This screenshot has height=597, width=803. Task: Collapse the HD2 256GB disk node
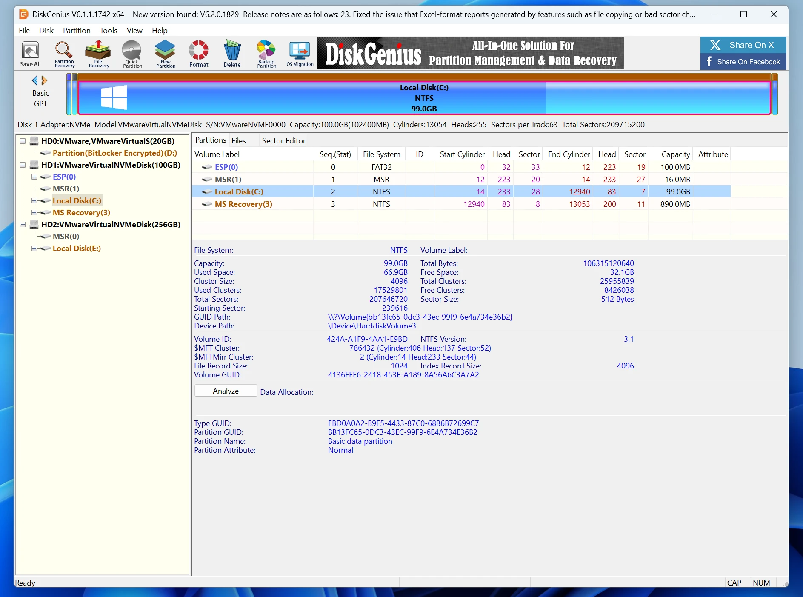[x=23, y=225]
